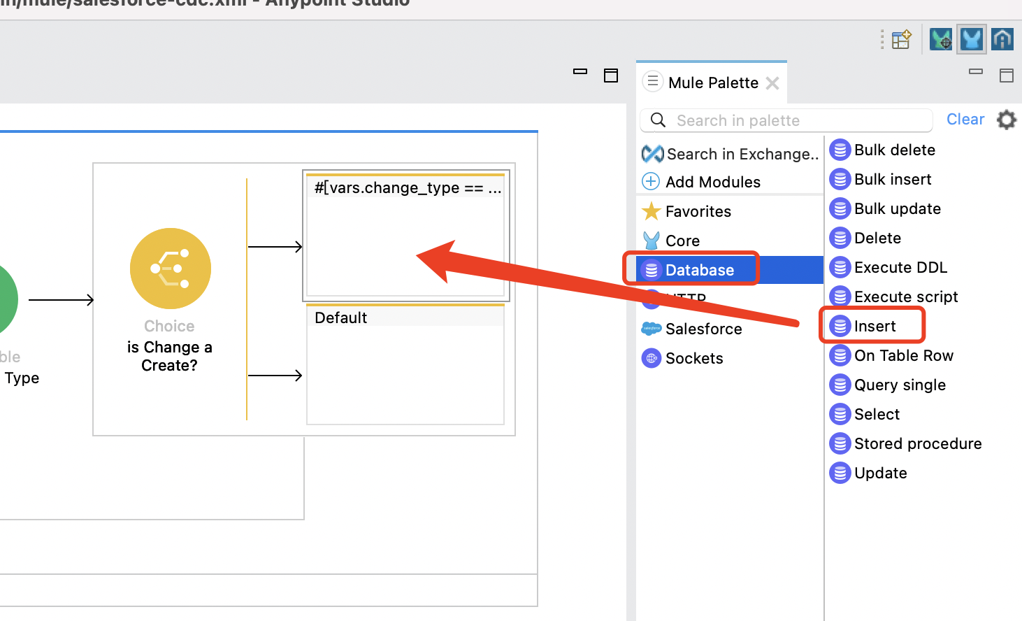Click the Open Perspective toolbar icon
This screenshot has width=1022, height=621.
pos(902,39)
